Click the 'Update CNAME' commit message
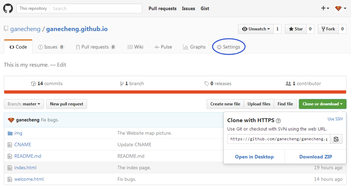The width and height of the screenshot is (351, 186). tap(135, 144)
